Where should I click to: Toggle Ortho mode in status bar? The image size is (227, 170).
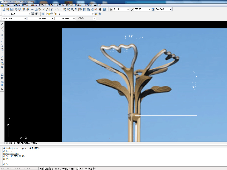(x=52, y=168)
